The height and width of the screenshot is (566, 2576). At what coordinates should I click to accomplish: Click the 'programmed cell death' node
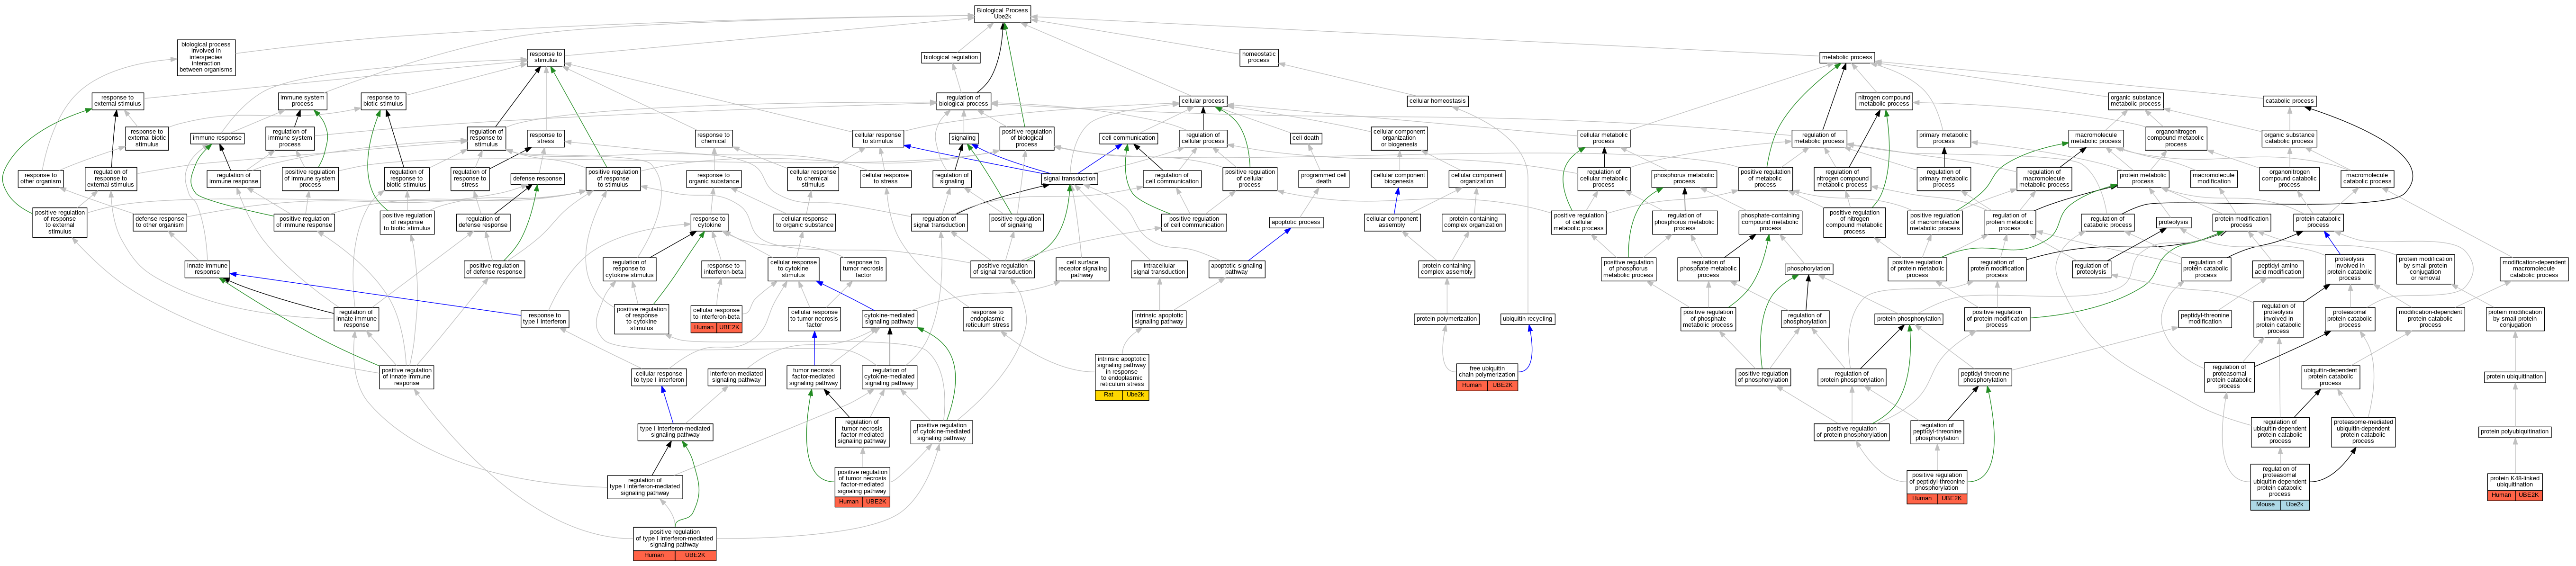[x=1323, y=178]
